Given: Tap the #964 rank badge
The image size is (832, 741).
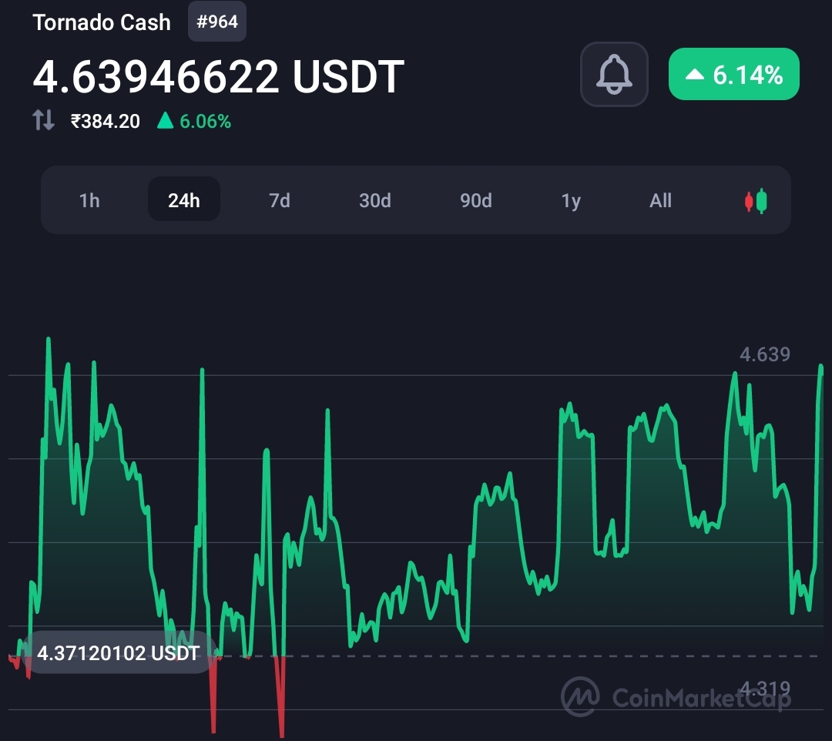Looking at the screenshot, I should pos(217,22).
